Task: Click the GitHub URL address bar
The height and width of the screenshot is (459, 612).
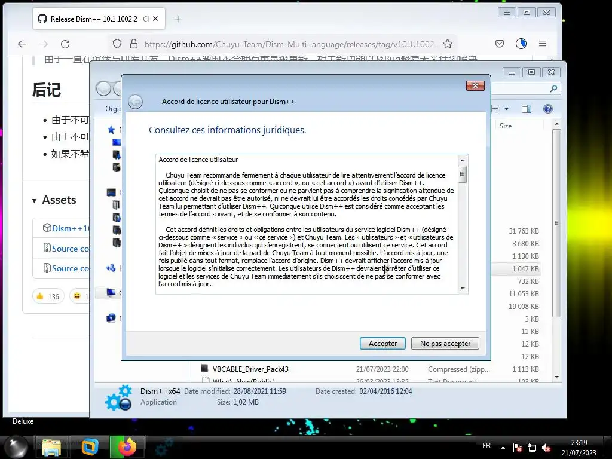Action: [289, 44]
